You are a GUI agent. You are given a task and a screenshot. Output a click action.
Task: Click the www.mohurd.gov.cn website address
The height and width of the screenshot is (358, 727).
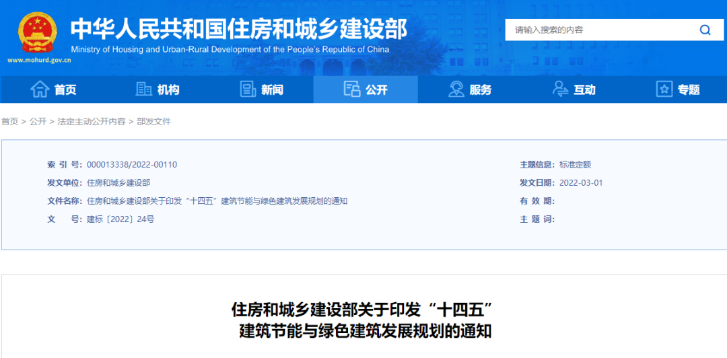[x=40, y=60]
